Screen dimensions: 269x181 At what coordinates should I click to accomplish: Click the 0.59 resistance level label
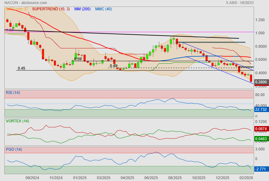(x=78, y=59)
